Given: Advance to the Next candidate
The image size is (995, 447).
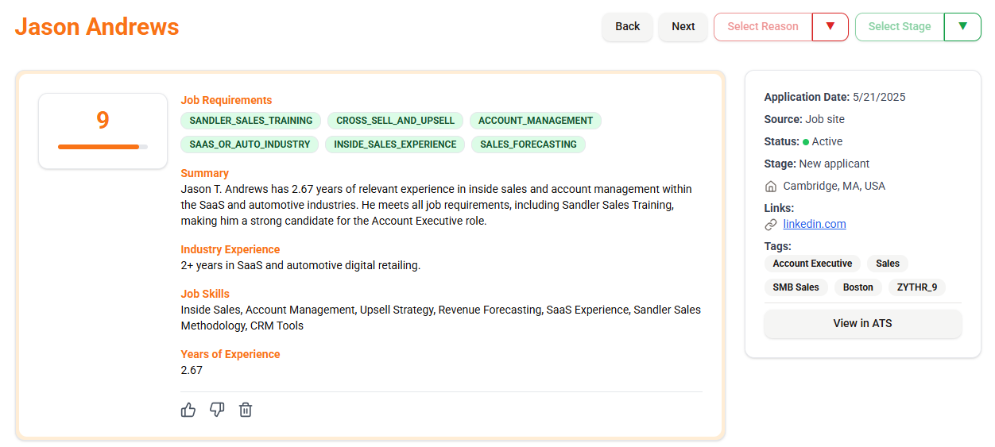Looking at the screenshot, I should coord(683,26).
